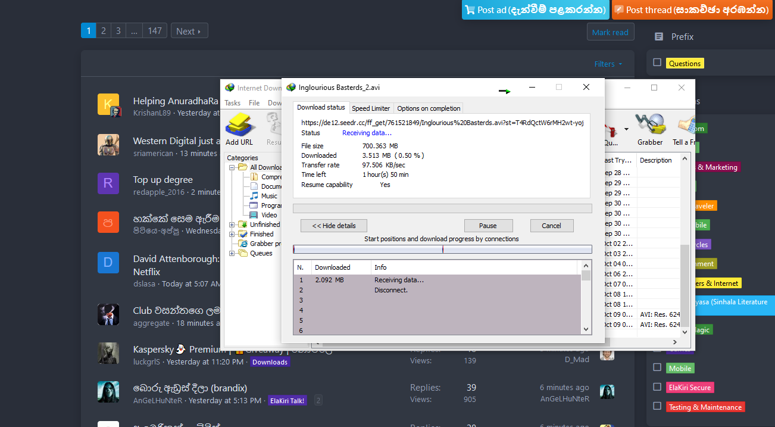The width and height of the screenshot is (775, 427).
Task: Select the Music category icon
Action: (x=255, y=196)
